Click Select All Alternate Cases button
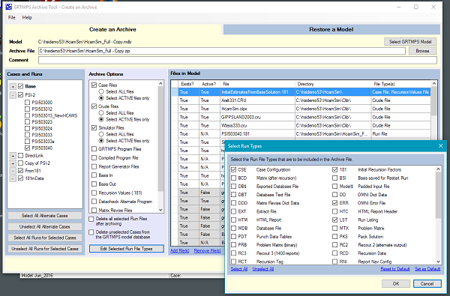Screen dimensions: 450x296 point(45,215)
